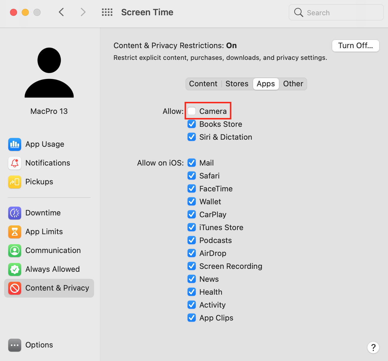
Task: Uncheck the Safari checkbox
Action: point(192,176)
